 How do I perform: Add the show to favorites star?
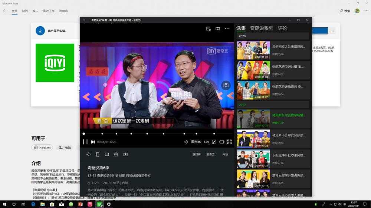point(116,154)
